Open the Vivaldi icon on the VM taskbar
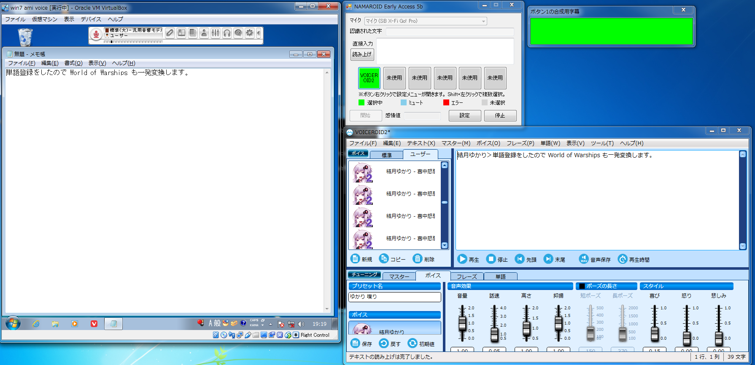The image size is (755, 365). click(x=94, y=324)
